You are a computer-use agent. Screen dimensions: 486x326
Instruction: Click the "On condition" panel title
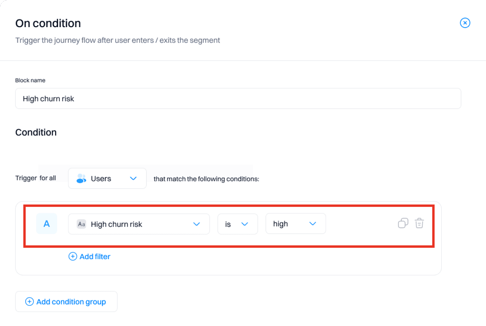[48, 23]
